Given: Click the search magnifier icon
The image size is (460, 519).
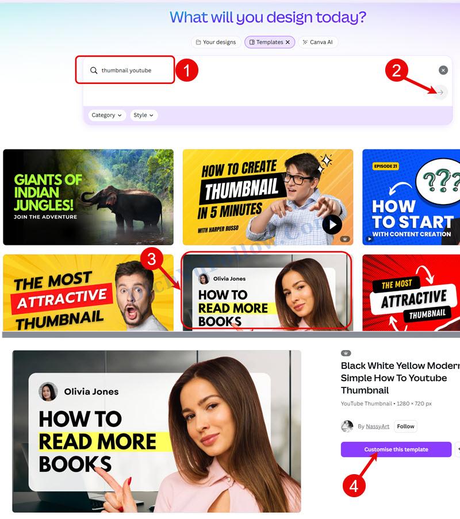Looking at the screenshot, I should 94,71.
